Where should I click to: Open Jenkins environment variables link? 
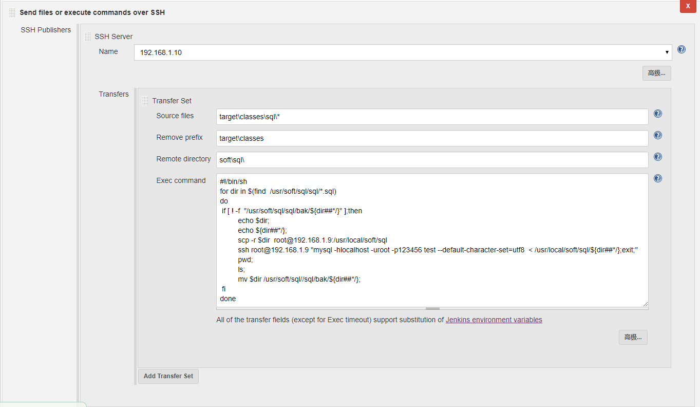click(x=494, y=320)
